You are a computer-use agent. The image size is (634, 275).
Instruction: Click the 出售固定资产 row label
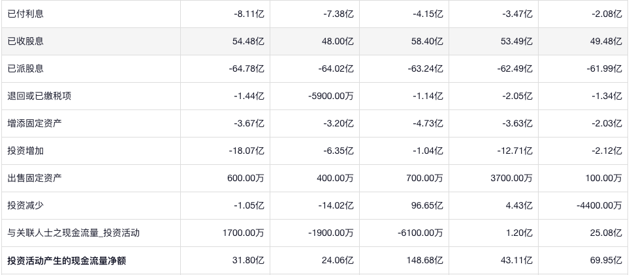pos(35,178)
